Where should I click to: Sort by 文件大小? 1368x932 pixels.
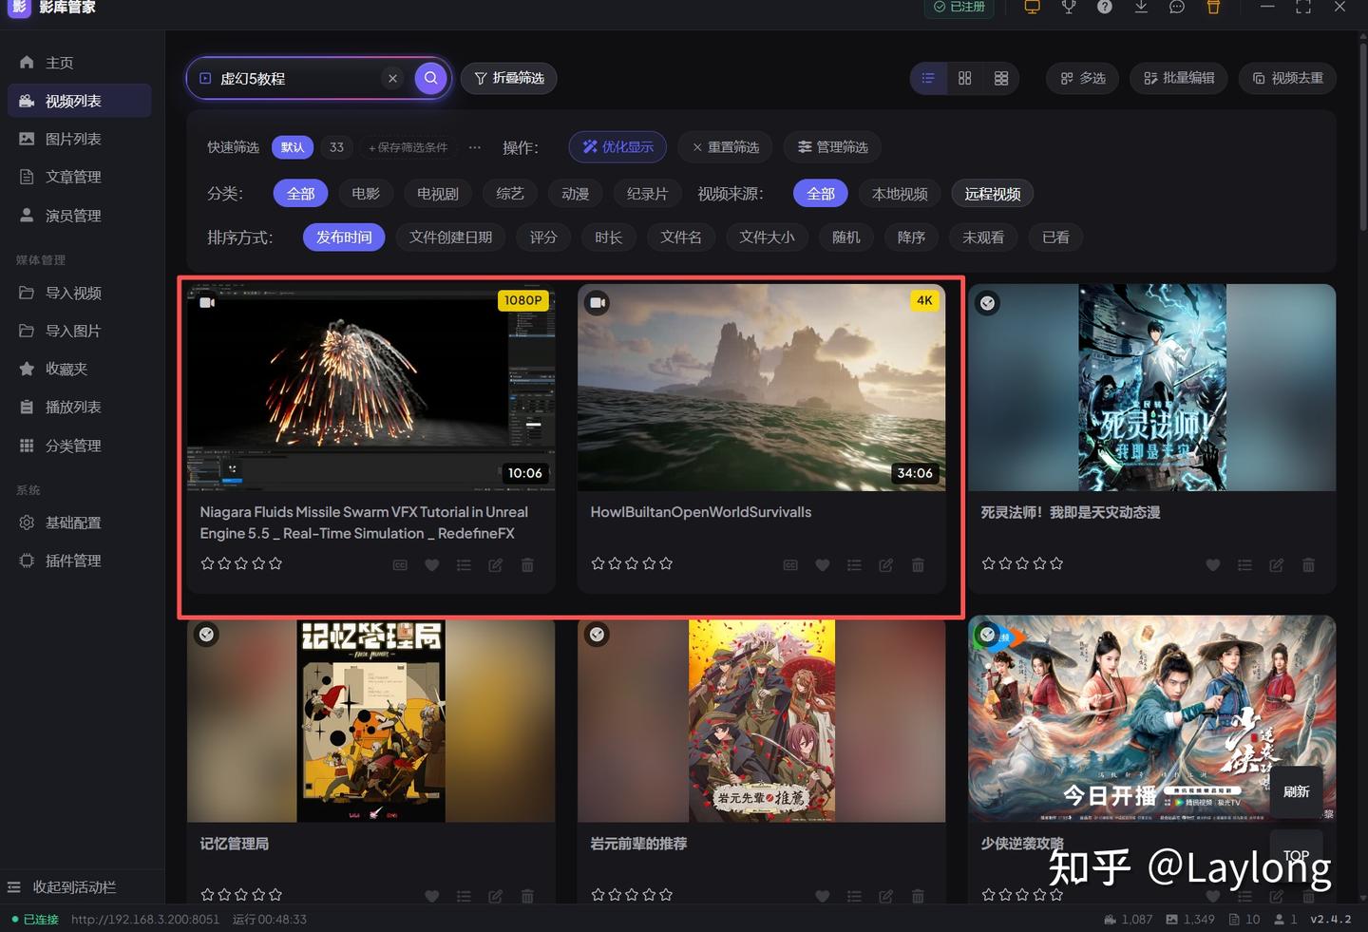[x=768, y=238]
